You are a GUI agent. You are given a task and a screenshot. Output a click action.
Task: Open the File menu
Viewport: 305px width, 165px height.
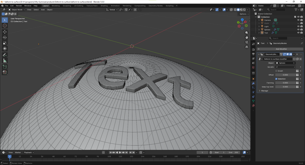click(x=6, y=6)
